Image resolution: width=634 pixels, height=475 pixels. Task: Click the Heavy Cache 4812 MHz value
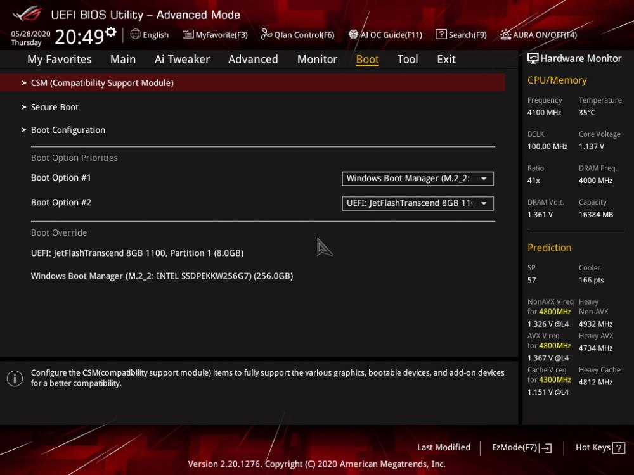click(x=595, y=382)
